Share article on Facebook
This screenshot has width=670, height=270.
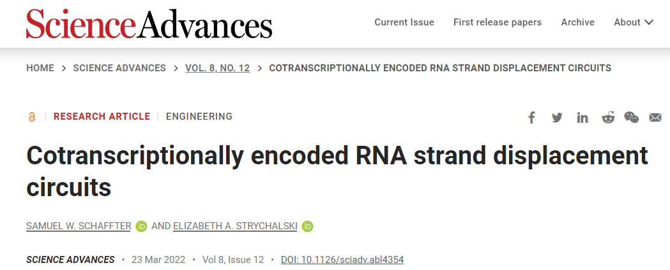click(x=531, y=118)
